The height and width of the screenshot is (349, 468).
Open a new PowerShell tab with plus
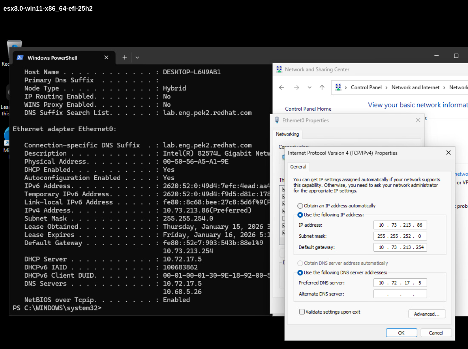pos(124,57)
